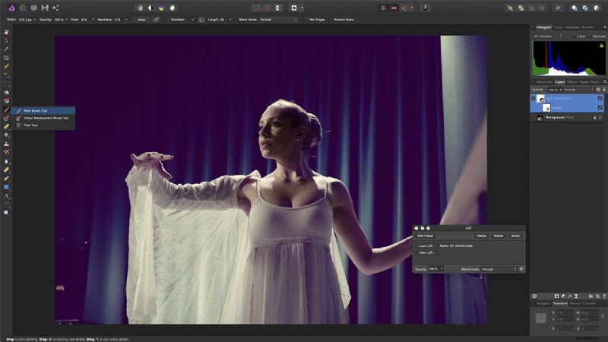Click the Merge button in LUT dialog
The height and width of the screenshot is (342, 608).
(x=482, y=236)
